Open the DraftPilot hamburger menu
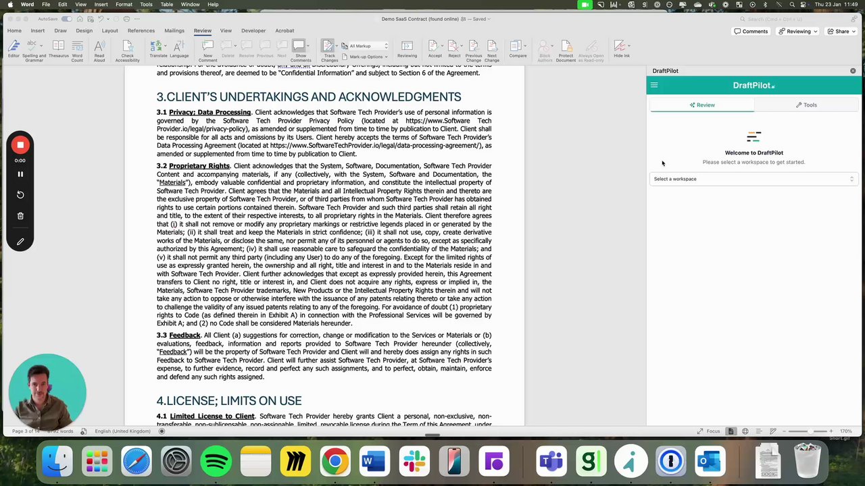 [654, 85]
